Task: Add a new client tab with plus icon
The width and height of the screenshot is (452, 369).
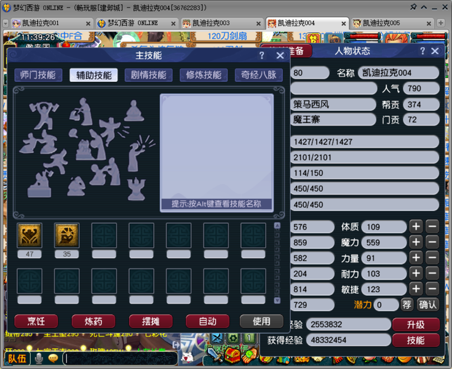Action: 440,23
